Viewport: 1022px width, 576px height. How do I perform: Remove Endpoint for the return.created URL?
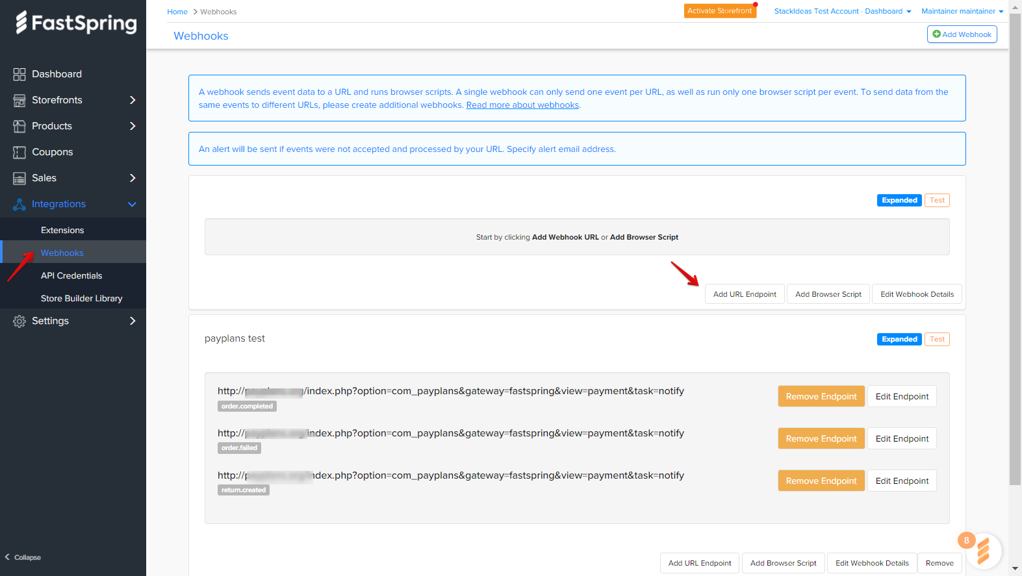click(x=821, y=481)
